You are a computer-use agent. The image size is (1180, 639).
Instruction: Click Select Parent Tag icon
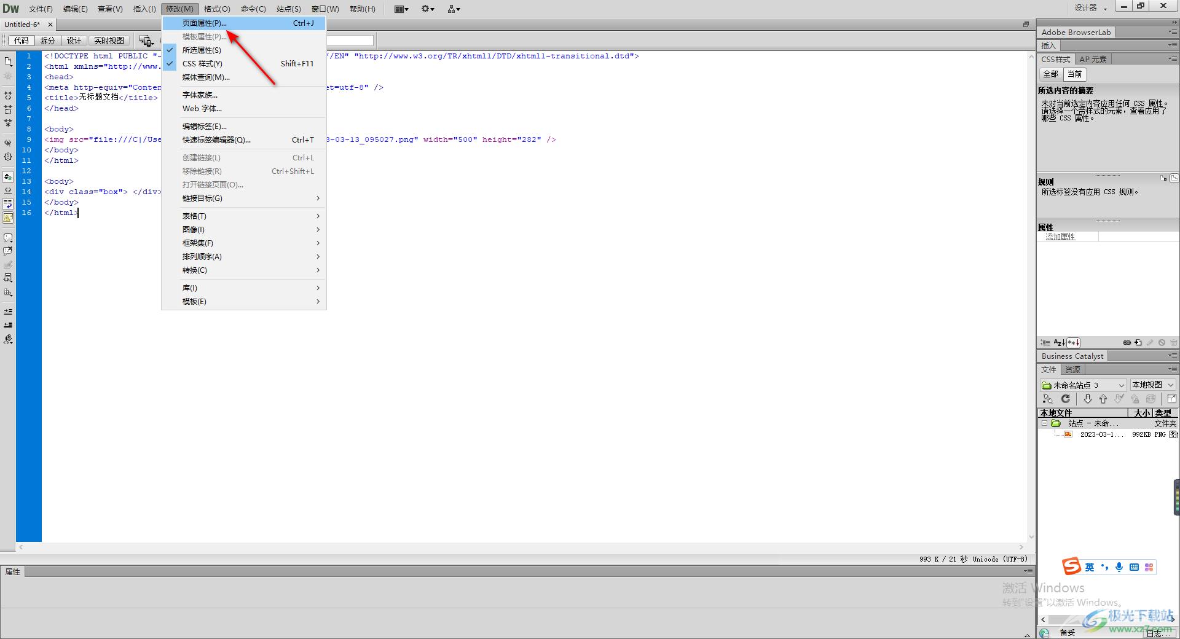(x=8, y=143)
